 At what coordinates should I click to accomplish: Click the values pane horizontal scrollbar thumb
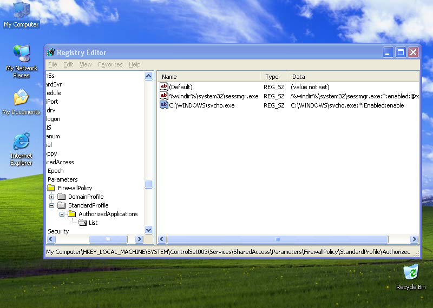[278, 239]
